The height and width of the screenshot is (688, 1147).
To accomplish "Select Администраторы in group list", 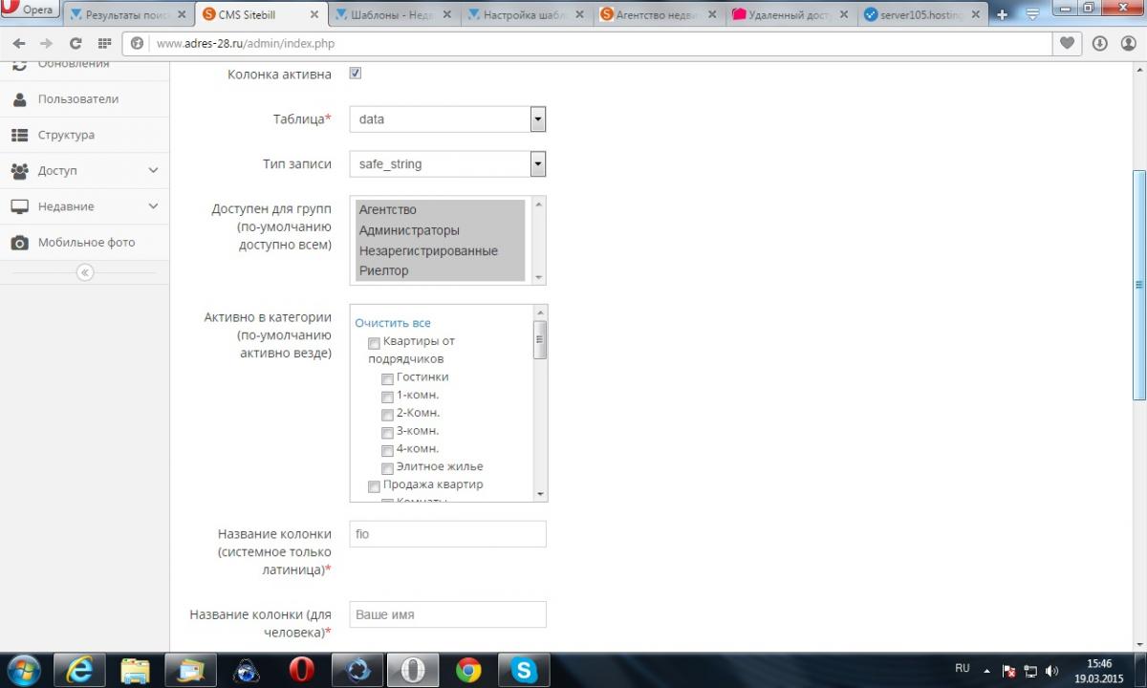I will 441,230.
